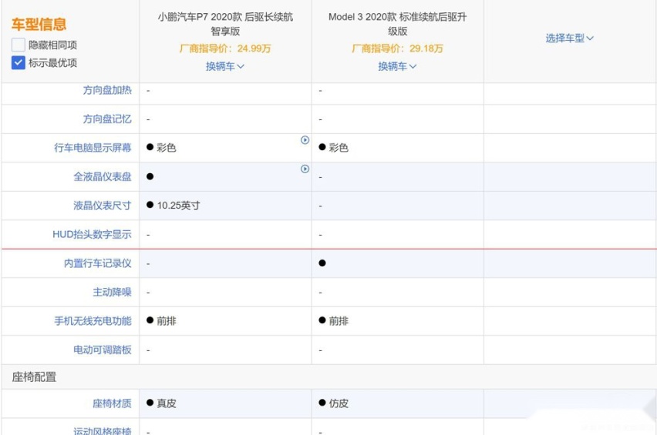Open 换辆车 dropdown under 小鹏汽车P7
The height and width of the screenshot is (435, 657).
(225, 66)
